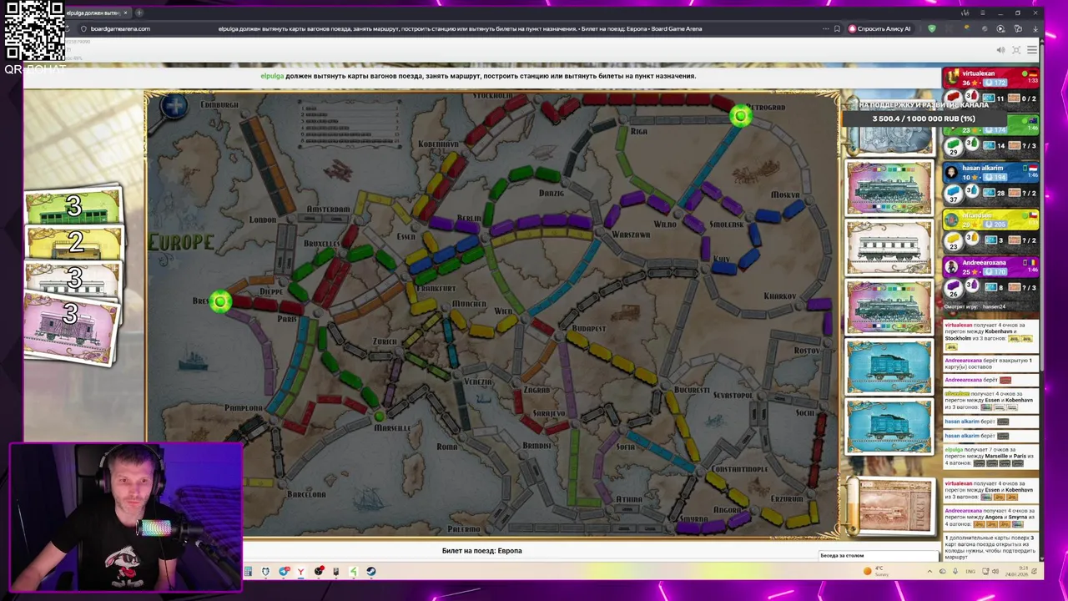This screenshot has width=1068, height=601.
Task: Mute game sound via speaker icon
Action: [x=1000, y=50]
